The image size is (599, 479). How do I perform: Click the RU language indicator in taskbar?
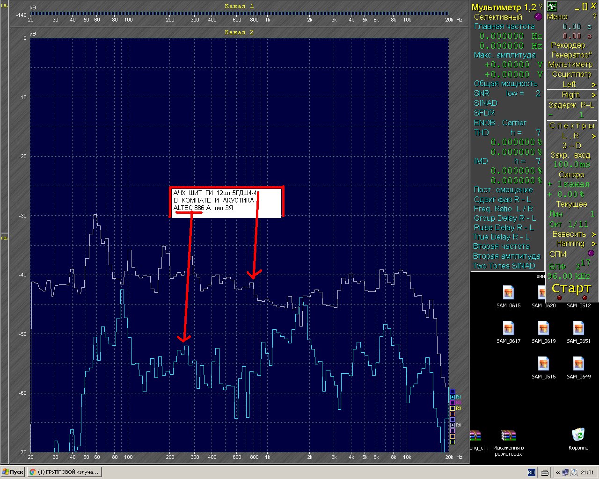(531, 472)
